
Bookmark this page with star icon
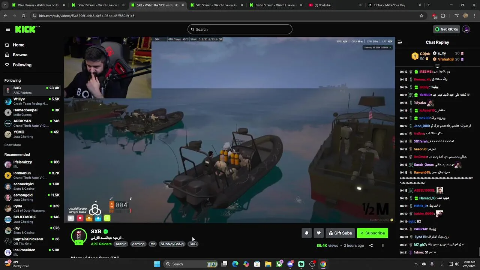[x=421, y=16]
